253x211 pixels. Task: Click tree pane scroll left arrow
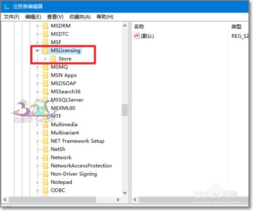[x=5, y=200]
